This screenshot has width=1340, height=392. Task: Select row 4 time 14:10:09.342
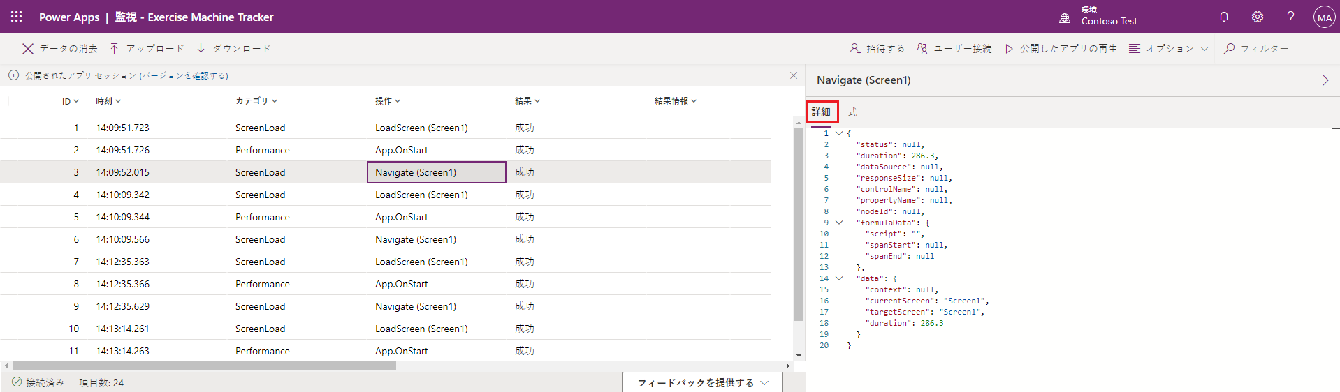click(x=123, y=195)
